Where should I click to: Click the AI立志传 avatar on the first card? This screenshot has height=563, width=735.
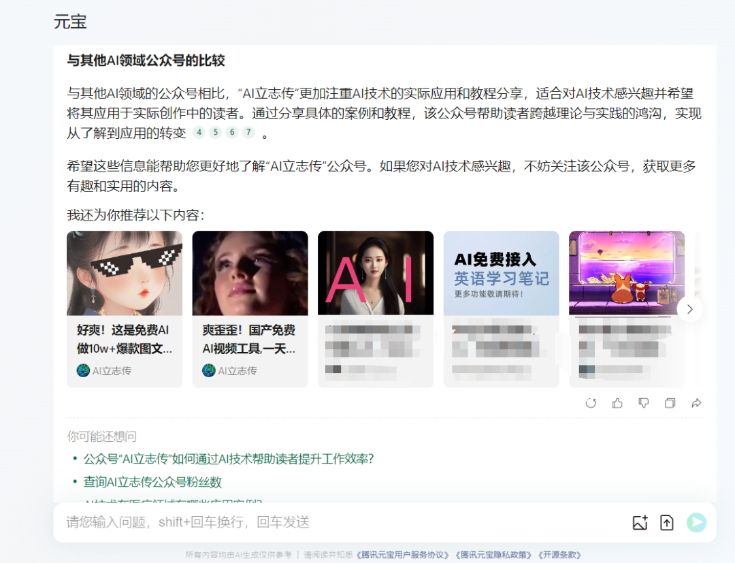83,370
